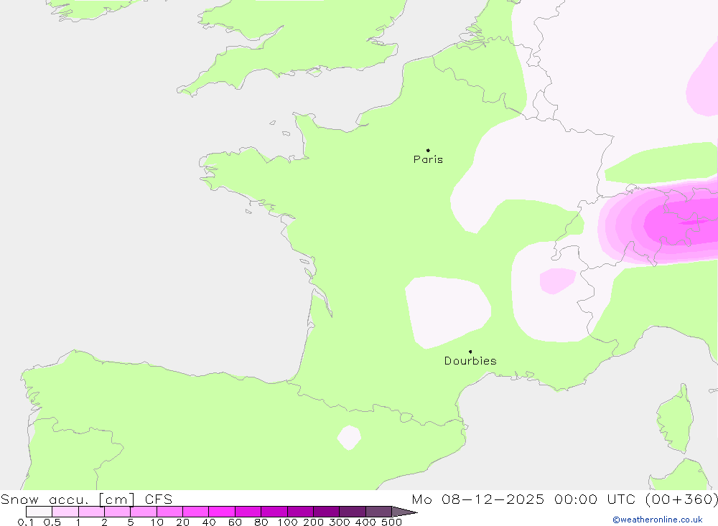Screen dimensions: 718x526
Task: Click the '400' legend value
Action: tap(366, 522)
